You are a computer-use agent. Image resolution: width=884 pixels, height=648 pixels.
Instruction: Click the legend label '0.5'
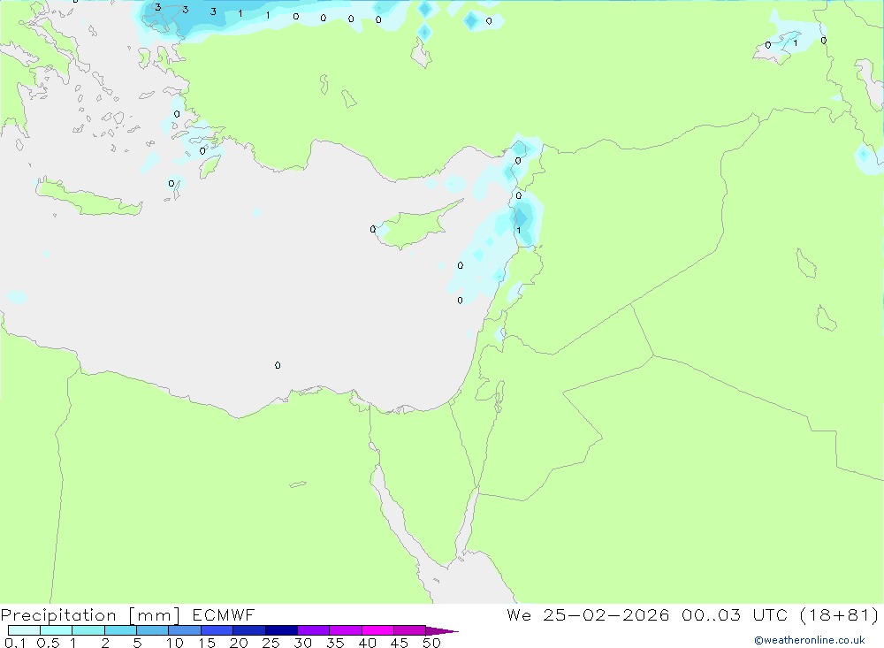(48, 643)
